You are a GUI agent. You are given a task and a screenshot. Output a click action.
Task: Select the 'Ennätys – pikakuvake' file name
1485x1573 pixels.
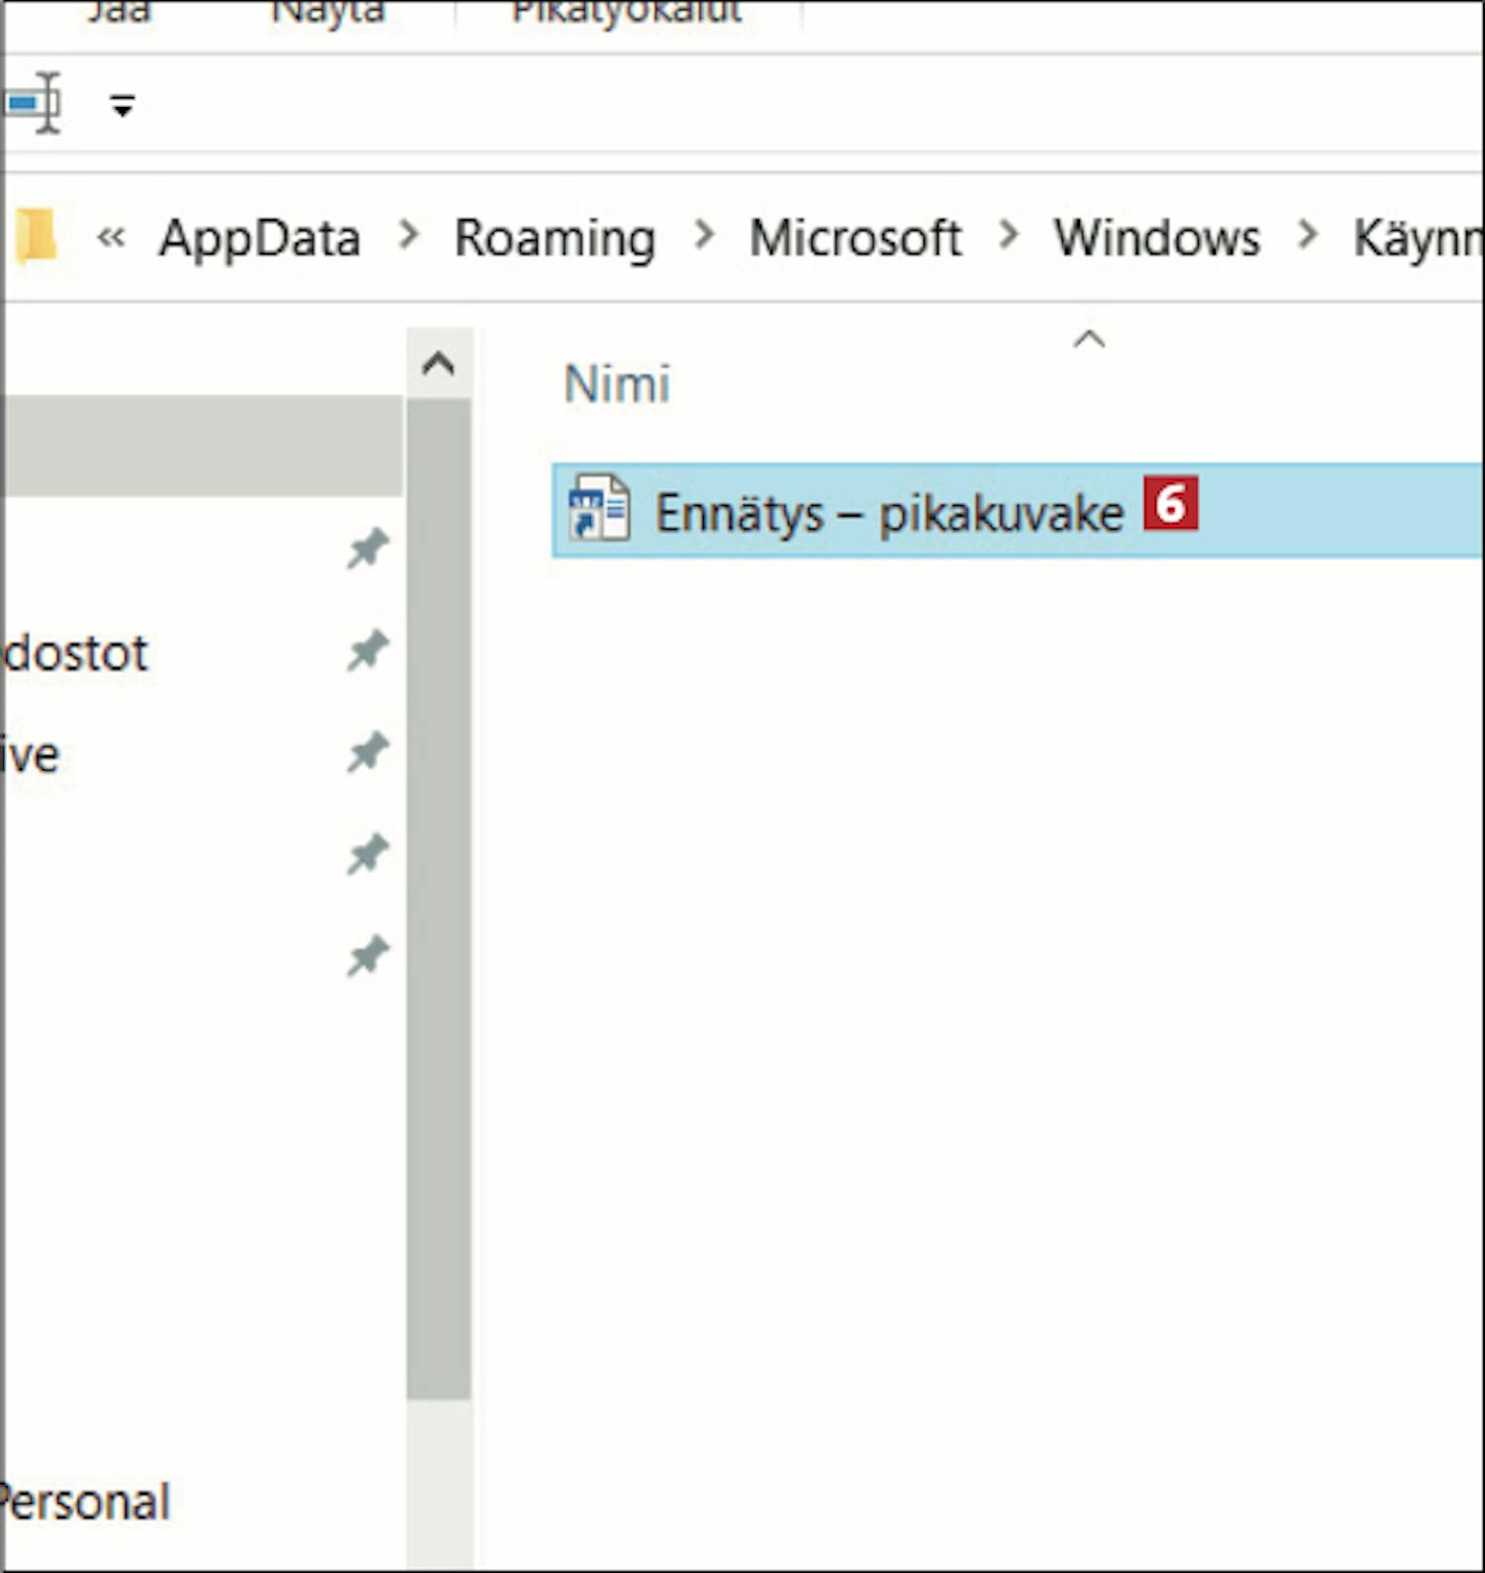889,513
